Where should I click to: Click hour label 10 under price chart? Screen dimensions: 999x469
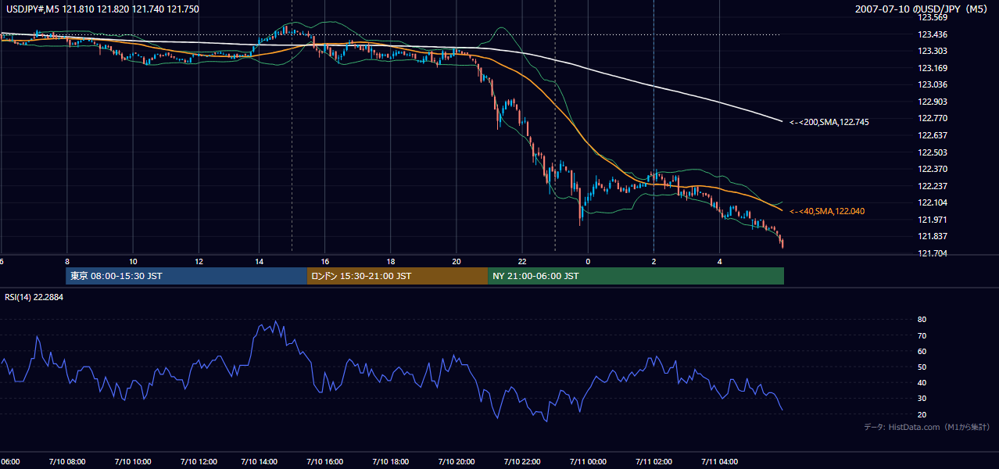click(133, 262)
